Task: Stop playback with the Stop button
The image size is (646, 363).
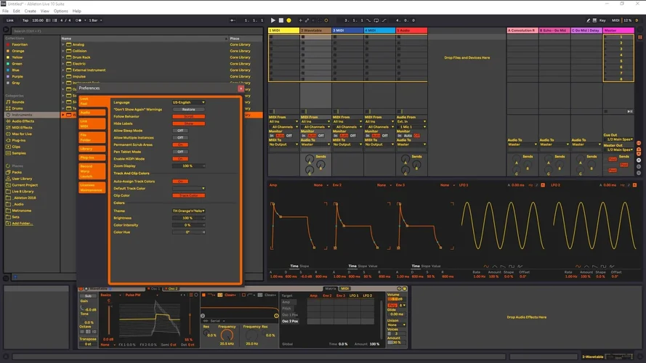Action: (x=280, y=20)
